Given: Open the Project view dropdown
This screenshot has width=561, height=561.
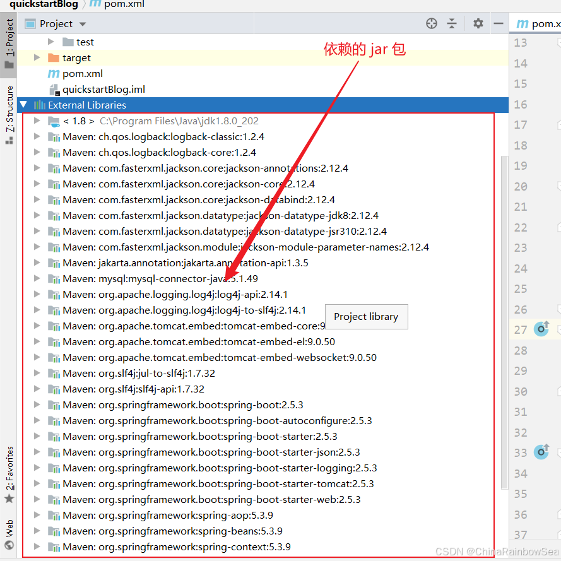Looking at the screenshot, I should click(x=83, y=24).
